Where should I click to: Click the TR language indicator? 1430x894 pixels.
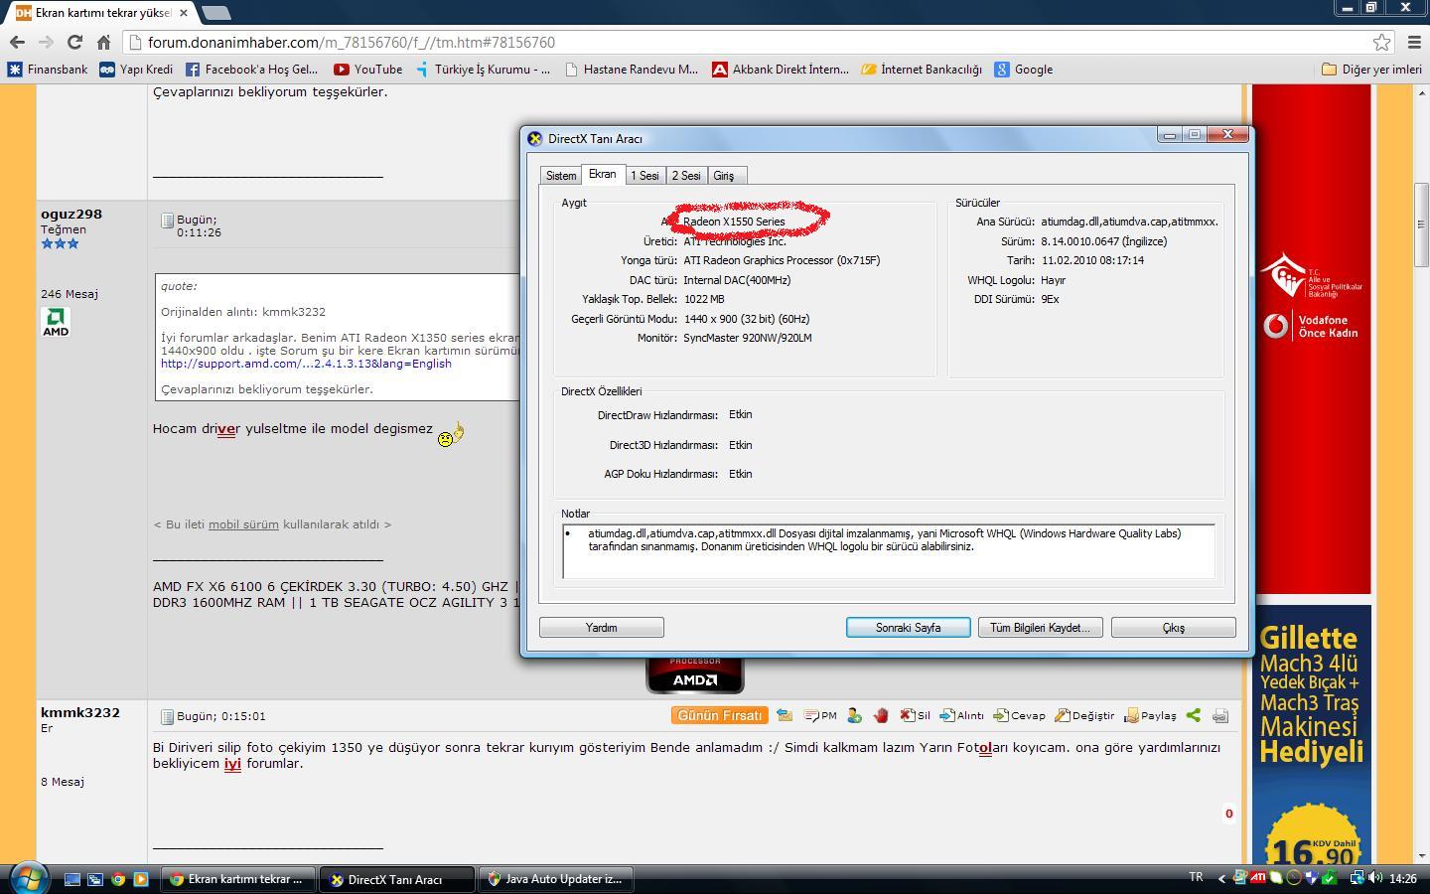click(x=1196, y=877)
